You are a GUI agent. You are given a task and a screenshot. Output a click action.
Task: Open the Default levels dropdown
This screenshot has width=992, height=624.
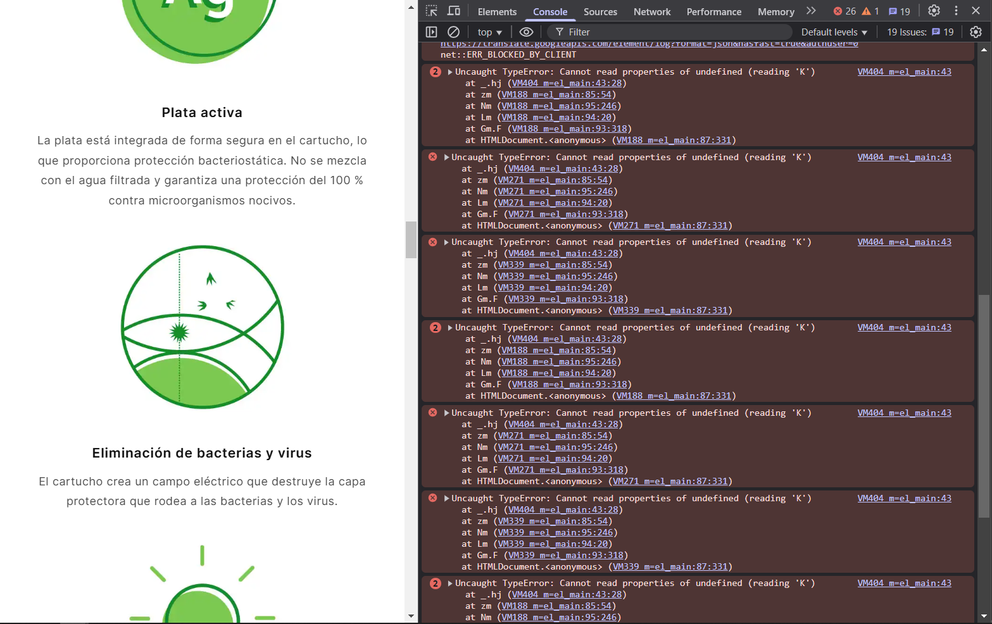[x=834, y=32]
